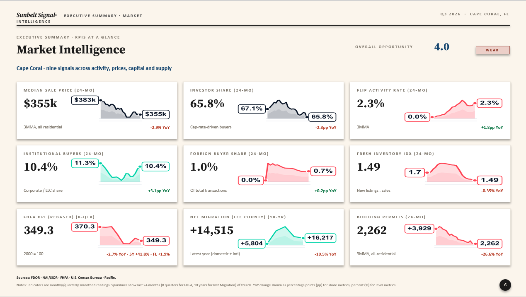526x297 pixels.
Task: Click the +1.8pp YoY change text
Action: (x=492, y=127)
